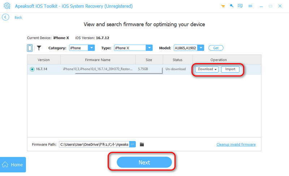Click the Home icon button

[x=13, y=164]
